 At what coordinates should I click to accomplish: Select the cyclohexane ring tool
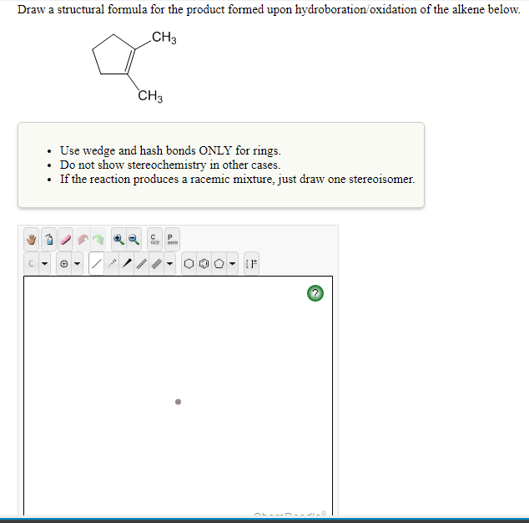click(x=189, y=263)
